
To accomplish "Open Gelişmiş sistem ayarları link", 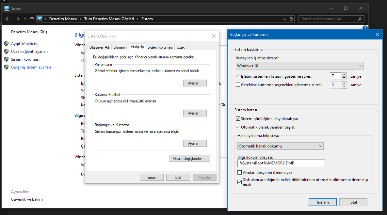I will 31,67.
